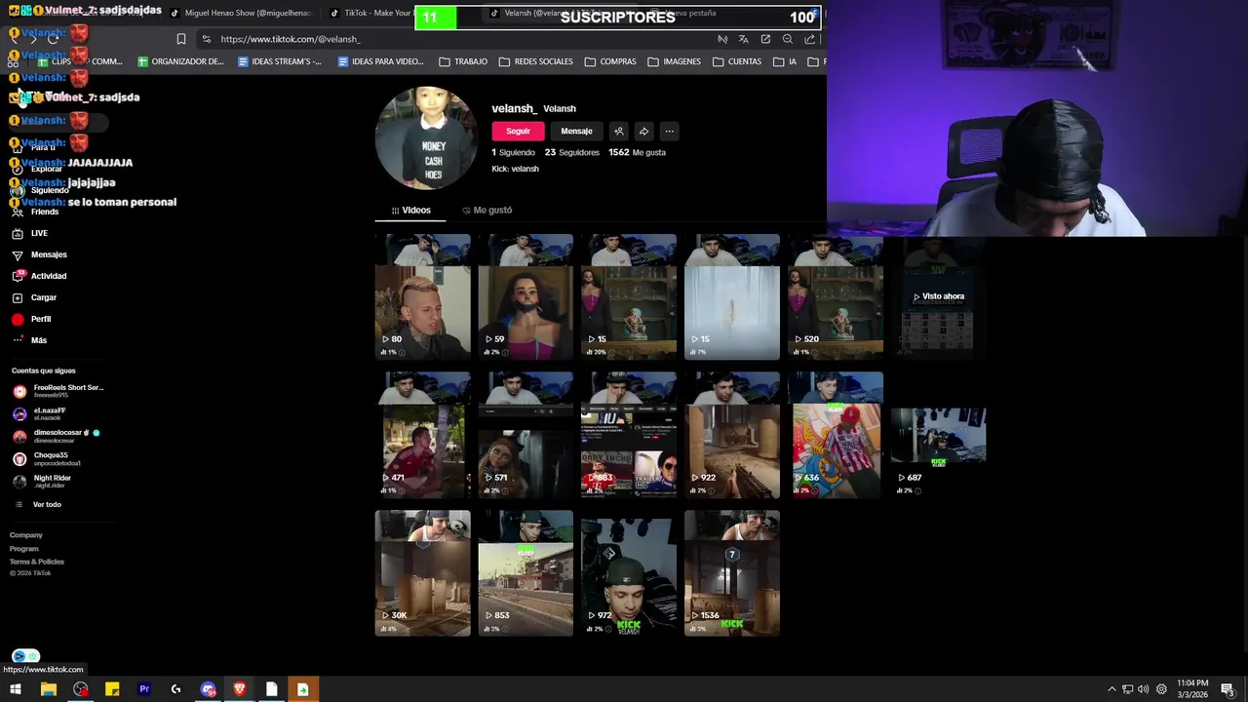
Task: Open ORGANIZADOR DE bookmark
Action: click(x=180, y=61)
